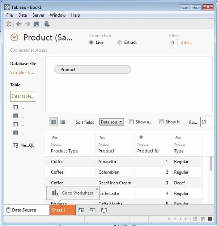Viewport: 217px width, 226px height.
Task: Switch to the Sheet 1 tab
Action: point(63,210)
